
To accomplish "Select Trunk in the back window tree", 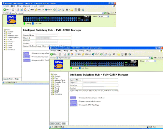I will click(10, 44).
